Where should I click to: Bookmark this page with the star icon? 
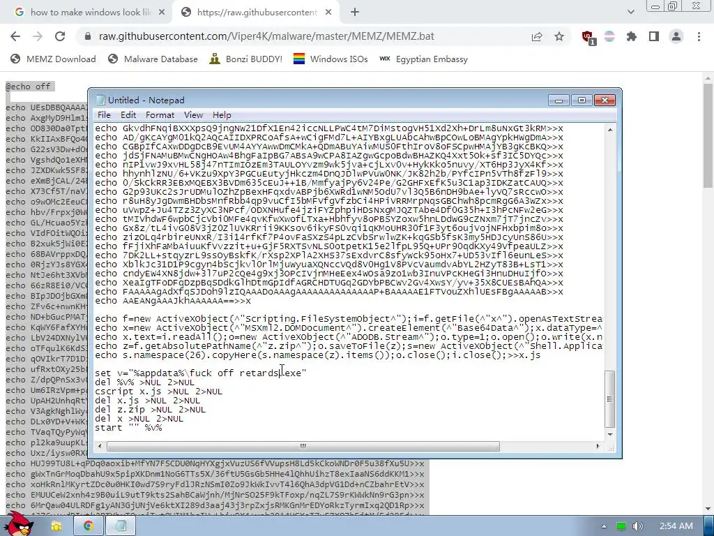tap(559, 36)
